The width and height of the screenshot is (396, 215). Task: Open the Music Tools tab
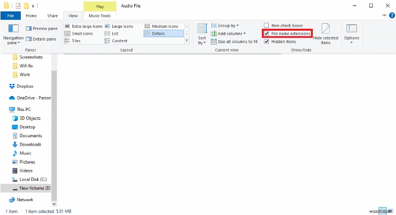pyautogui.click(x=100, y=16)
